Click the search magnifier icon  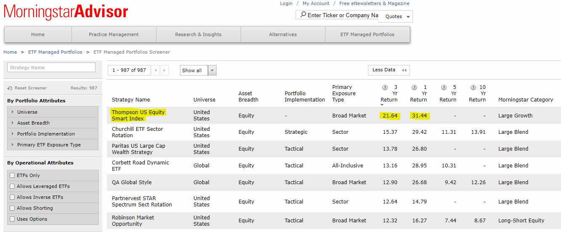[x=303, y=15]
